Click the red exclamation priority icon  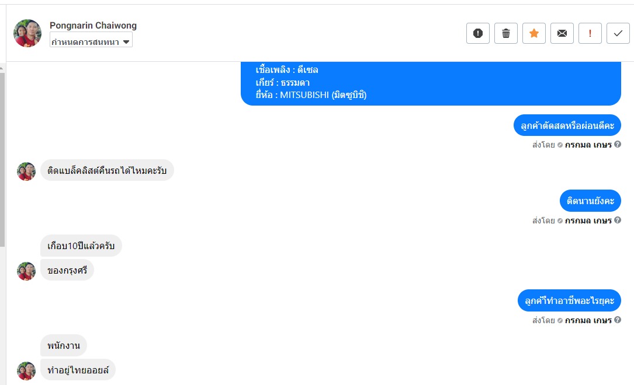(590, 33)
